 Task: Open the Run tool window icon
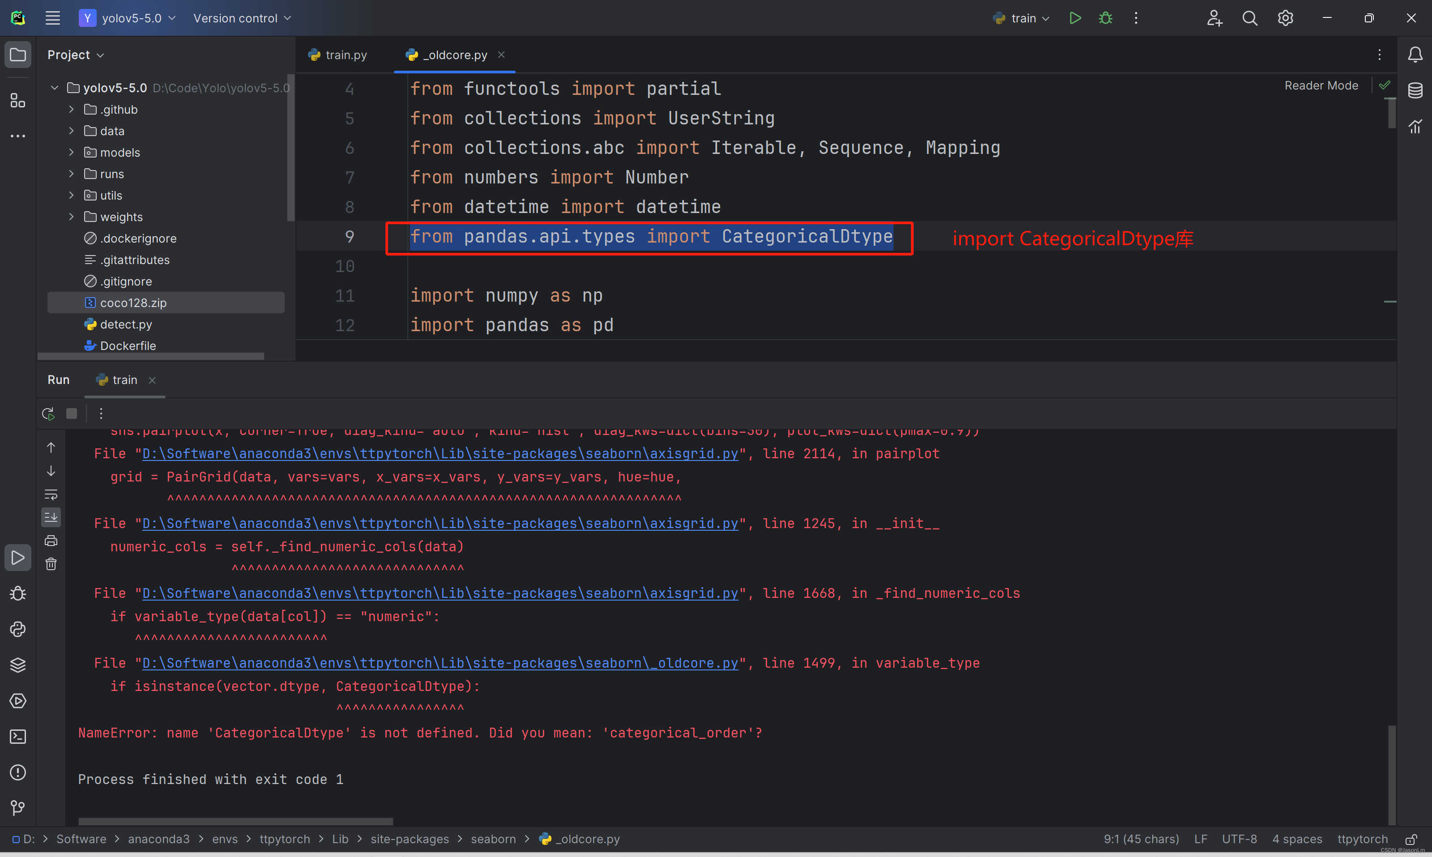coord(18,558)
